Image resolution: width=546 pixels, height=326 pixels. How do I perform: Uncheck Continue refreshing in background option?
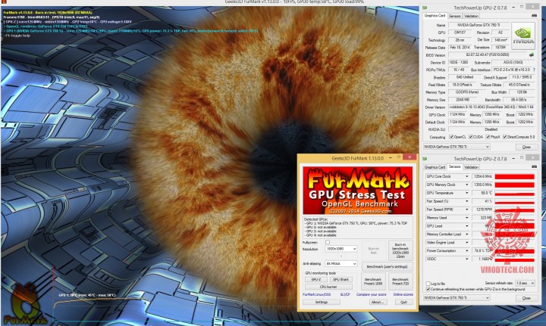428,289
